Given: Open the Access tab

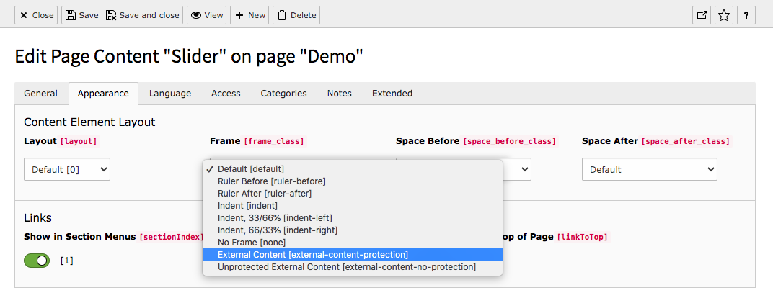Looking at the screenshot, I should pos(226,94).
